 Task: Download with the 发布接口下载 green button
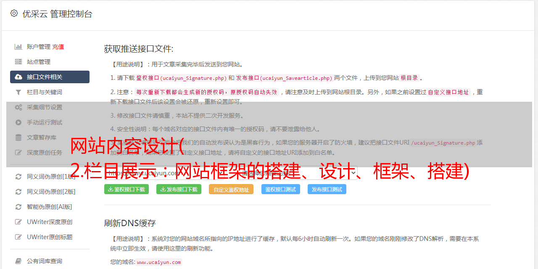[179, 189]
